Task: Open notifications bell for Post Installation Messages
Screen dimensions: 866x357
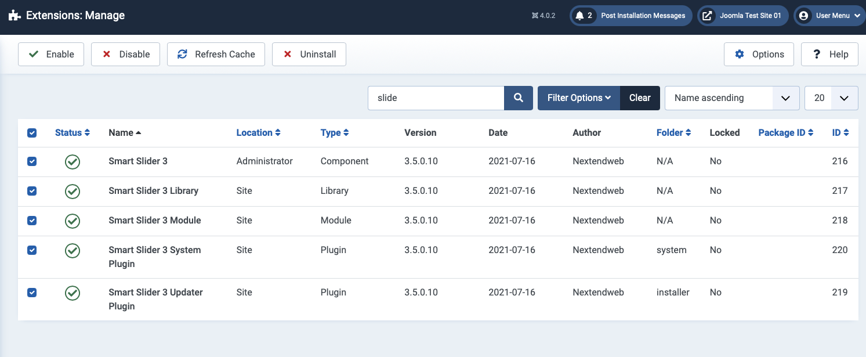Action: pyautogui.click(x=579, y=16)
